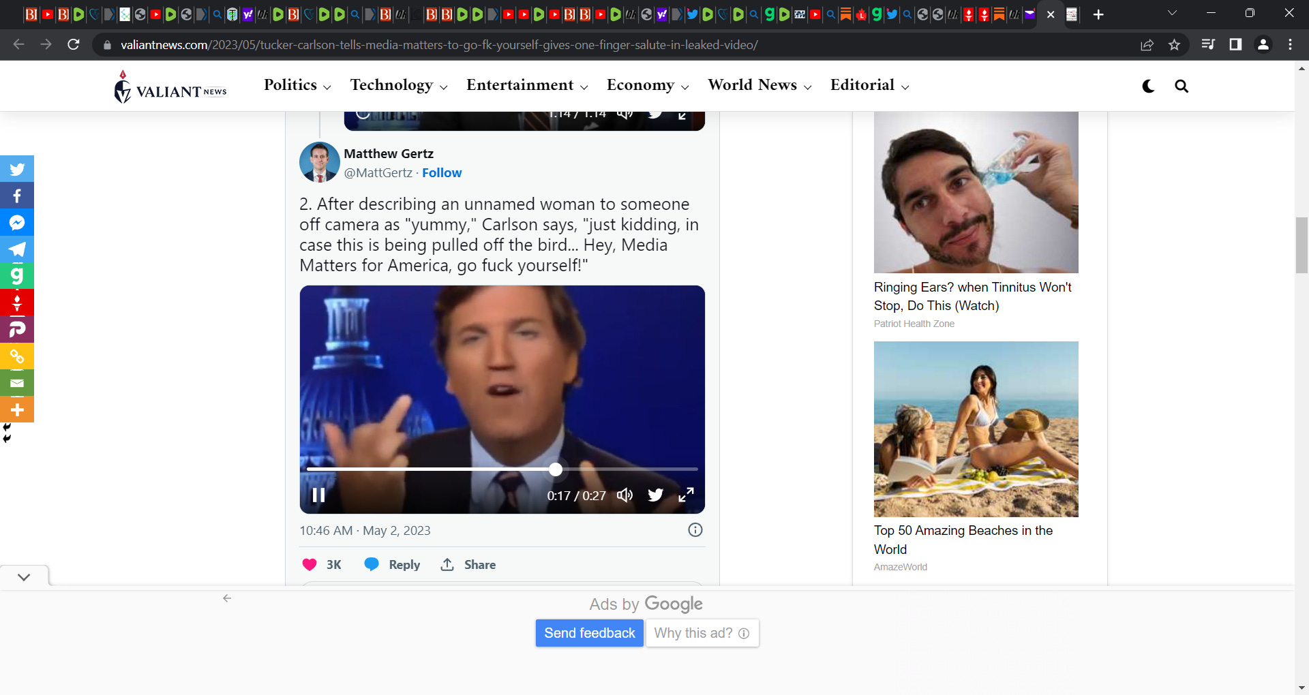The height and width of the screenshot is (695, 1309).
Task: Open the site search magnifier icon
Action: click(1182, 86)
